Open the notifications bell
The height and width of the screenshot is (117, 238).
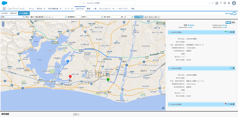[229, 3]
